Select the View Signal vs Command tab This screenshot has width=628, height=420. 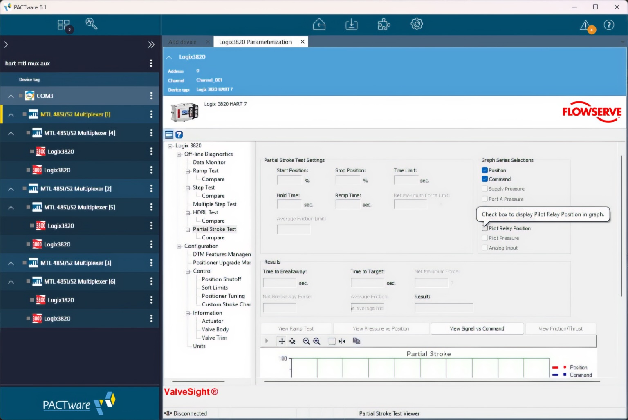coord(477,328)
